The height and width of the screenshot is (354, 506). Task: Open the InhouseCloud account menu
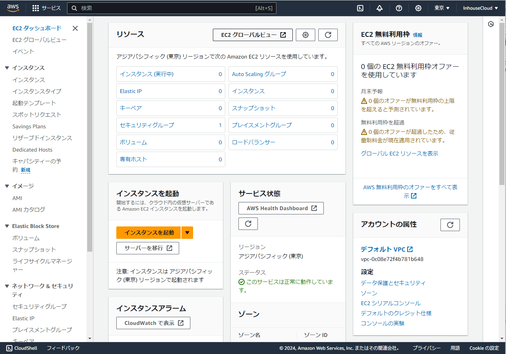click(480, 8)
